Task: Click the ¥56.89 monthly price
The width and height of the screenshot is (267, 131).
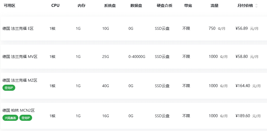Action: coord(242,28)
